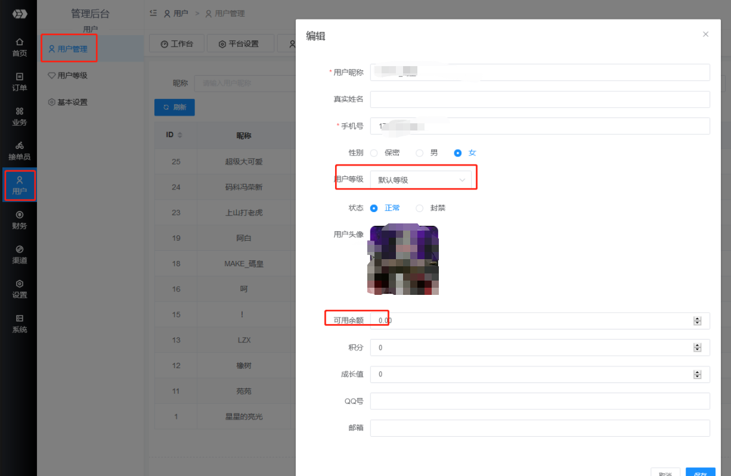Open 订单 orders section in sidebar
The width and height of the screenshot is (731, 476).
19,82
